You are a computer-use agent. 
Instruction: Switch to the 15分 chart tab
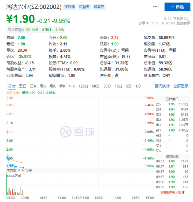pos(118,86)
